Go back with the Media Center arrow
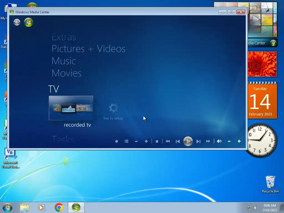 17,22
